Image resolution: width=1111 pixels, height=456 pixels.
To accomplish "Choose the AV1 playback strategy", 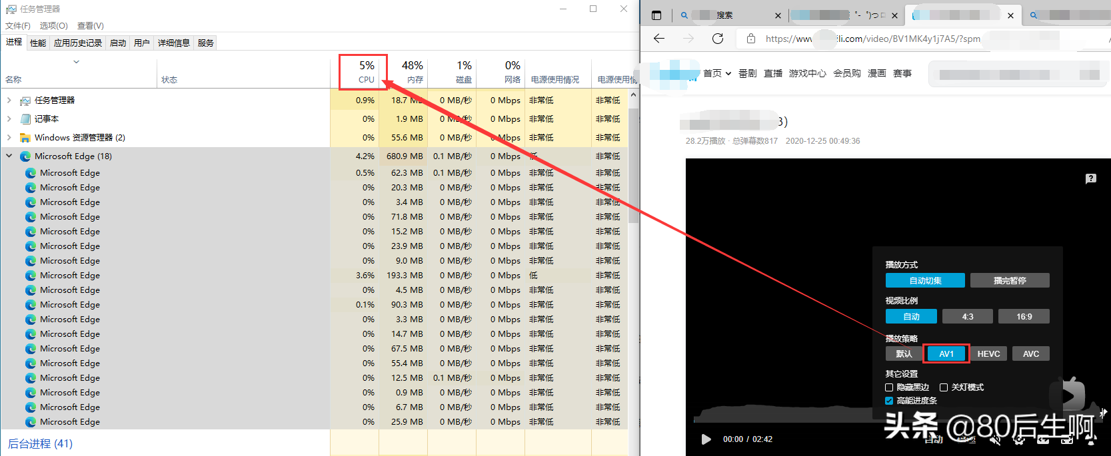I will pos(946,353).
